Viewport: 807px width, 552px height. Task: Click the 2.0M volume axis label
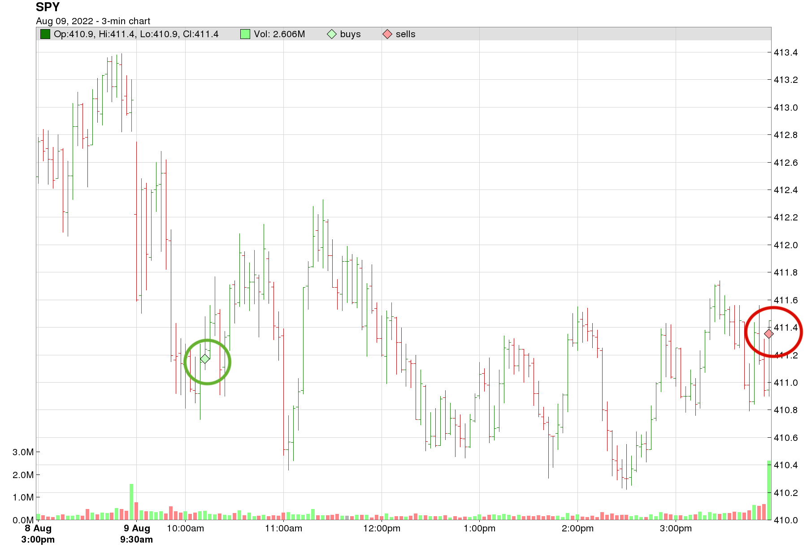pyautogui.click(x=23, y=475)
